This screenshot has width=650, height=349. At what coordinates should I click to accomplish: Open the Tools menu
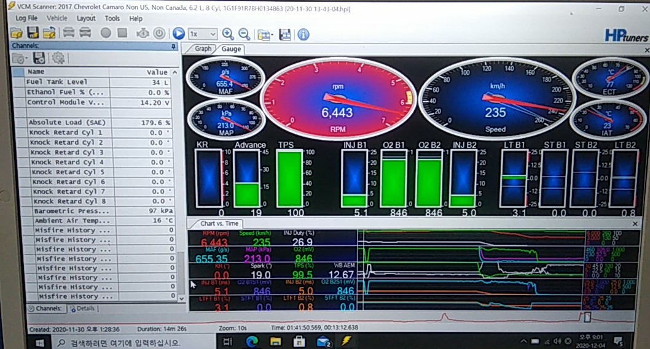coord(112,18)
